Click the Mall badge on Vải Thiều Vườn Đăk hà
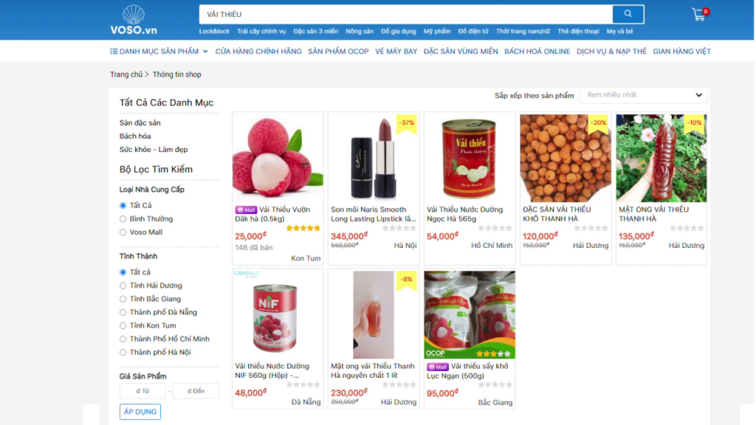The height and width of the screenshot is (425, 756). pyautogui.click(x=246, y=210)
